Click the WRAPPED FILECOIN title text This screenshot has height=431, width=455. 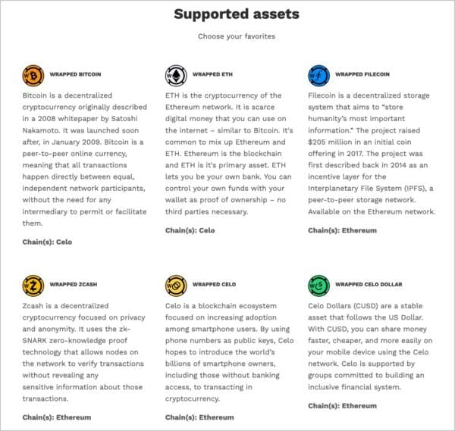click(364, 75)
